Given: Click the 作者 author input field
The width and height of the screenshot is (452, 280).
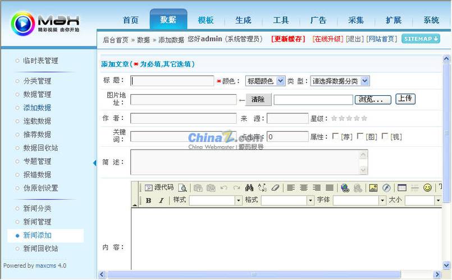Looking at the screenshot, I should (x=184, y=118).
